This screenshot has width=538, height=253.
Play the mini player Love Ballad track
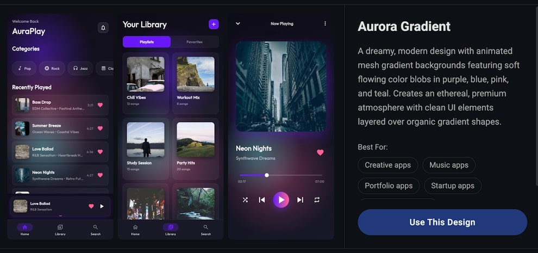point(102,206)
